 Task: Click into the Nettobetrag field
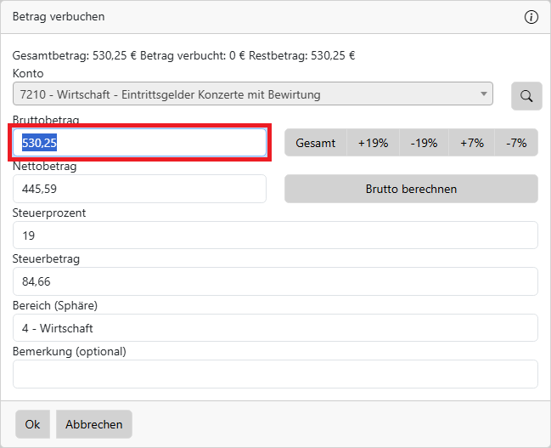pos(139,189)
